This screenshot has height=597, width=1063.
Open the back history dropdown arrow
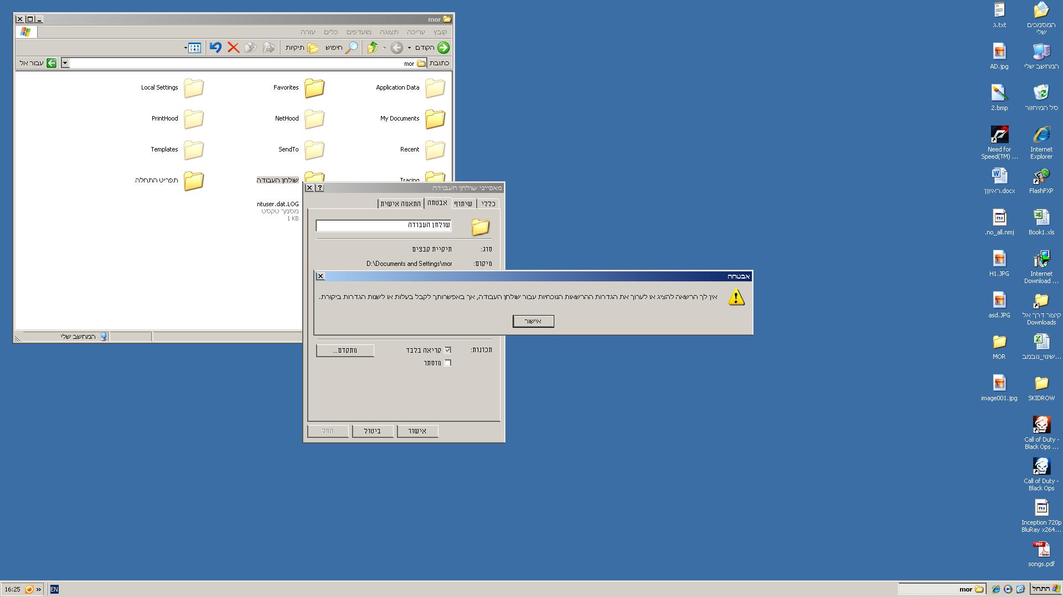click(x=410, y=48)
